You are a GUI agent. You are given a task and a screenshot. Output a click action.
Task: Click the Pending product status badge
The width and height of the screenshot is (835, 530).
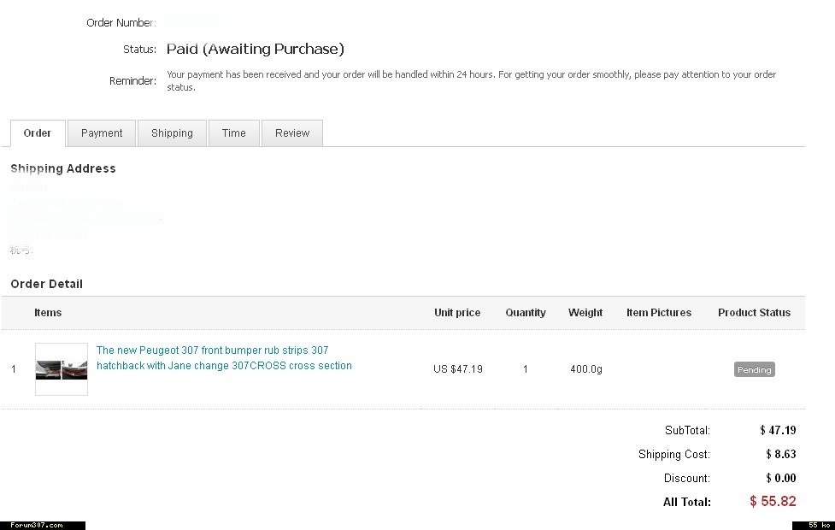(x=754, y=370)
